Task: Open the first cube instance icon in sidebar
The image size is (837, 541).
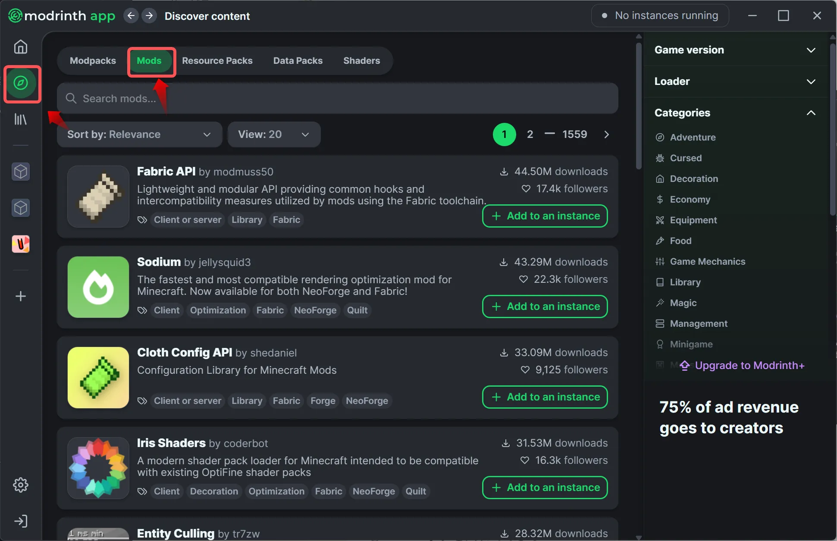Action: (x=20, y=172)
